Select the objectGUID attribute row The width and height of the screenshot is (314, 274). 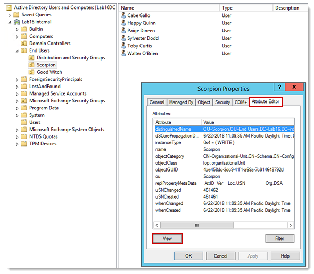(x=224, y=170)
